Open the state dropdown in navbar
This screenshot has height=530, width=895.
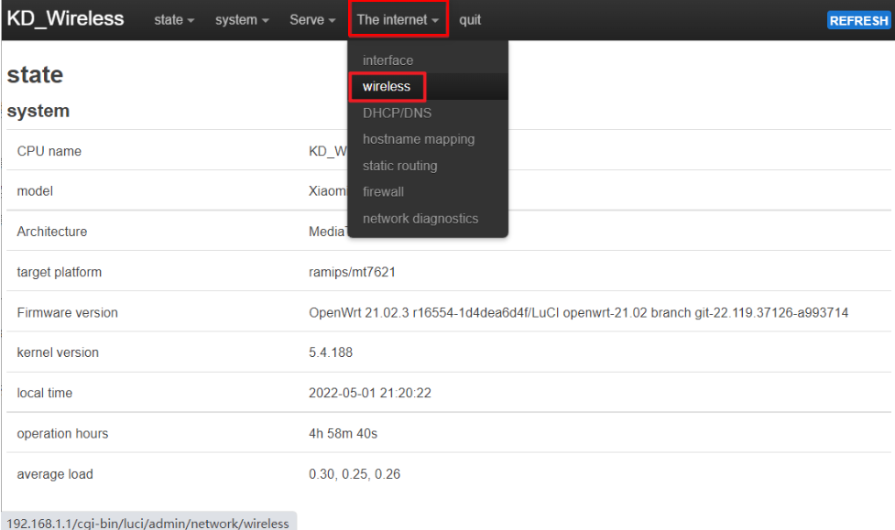tap(173, 20)
